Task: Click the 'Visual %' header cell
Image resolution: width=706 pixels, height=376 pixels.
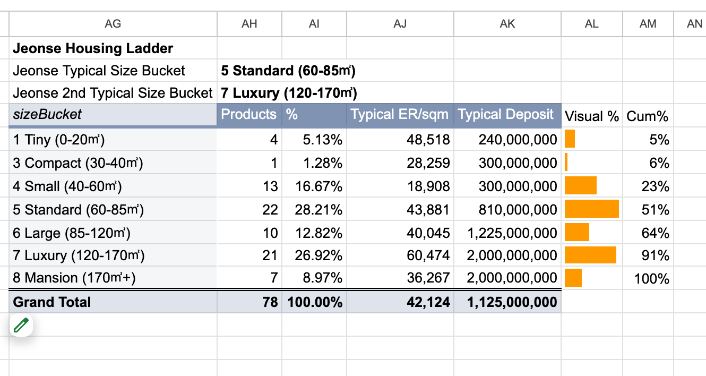Action: tap(592, 116)
